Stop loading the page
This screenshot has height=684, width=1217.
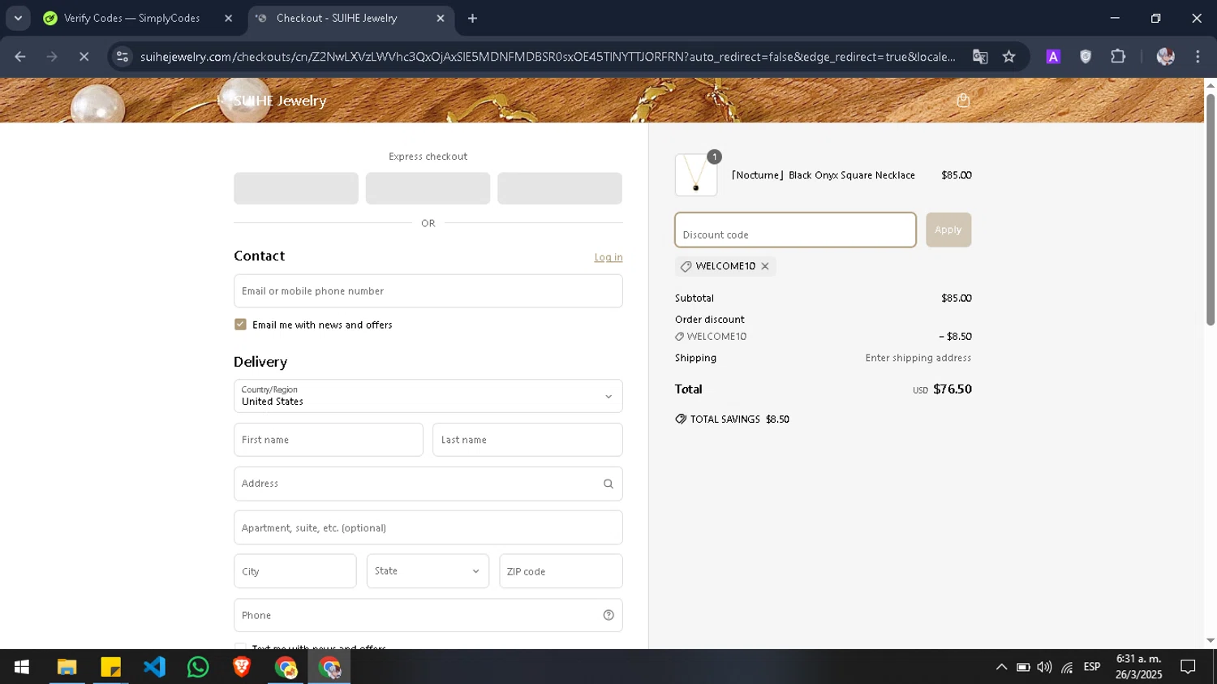(84, 57)
